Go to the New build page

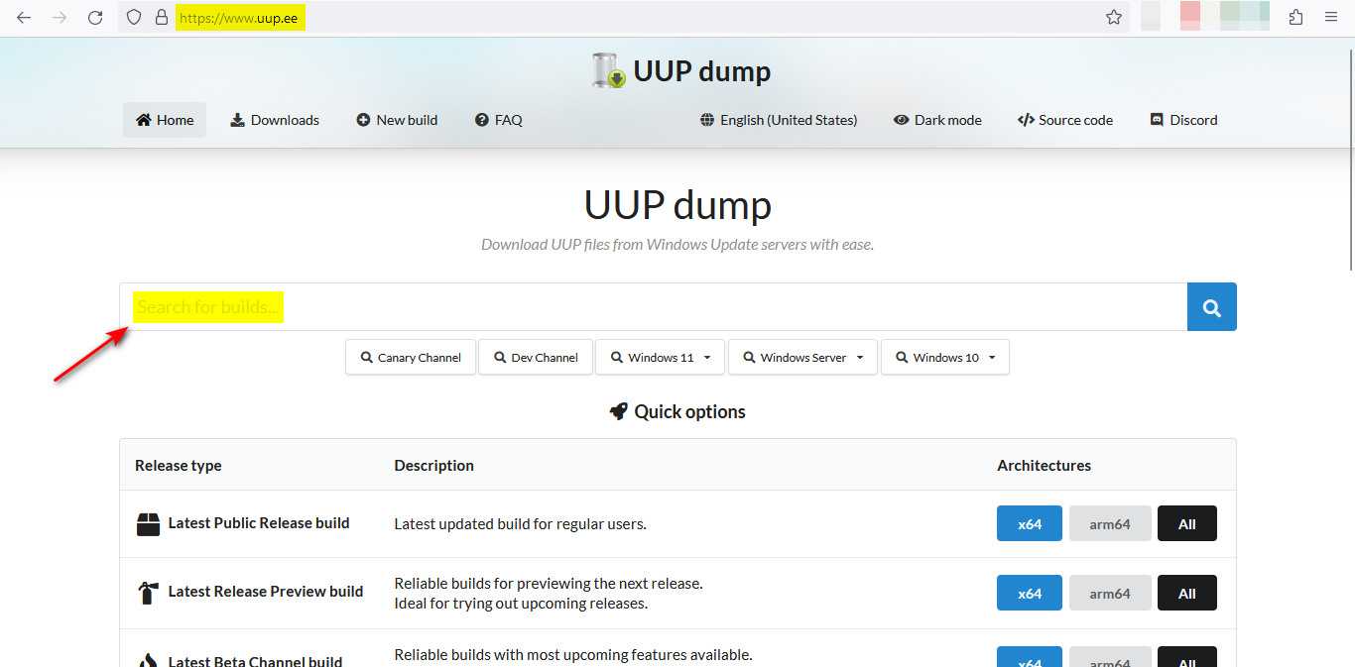(x=397, y=120)
